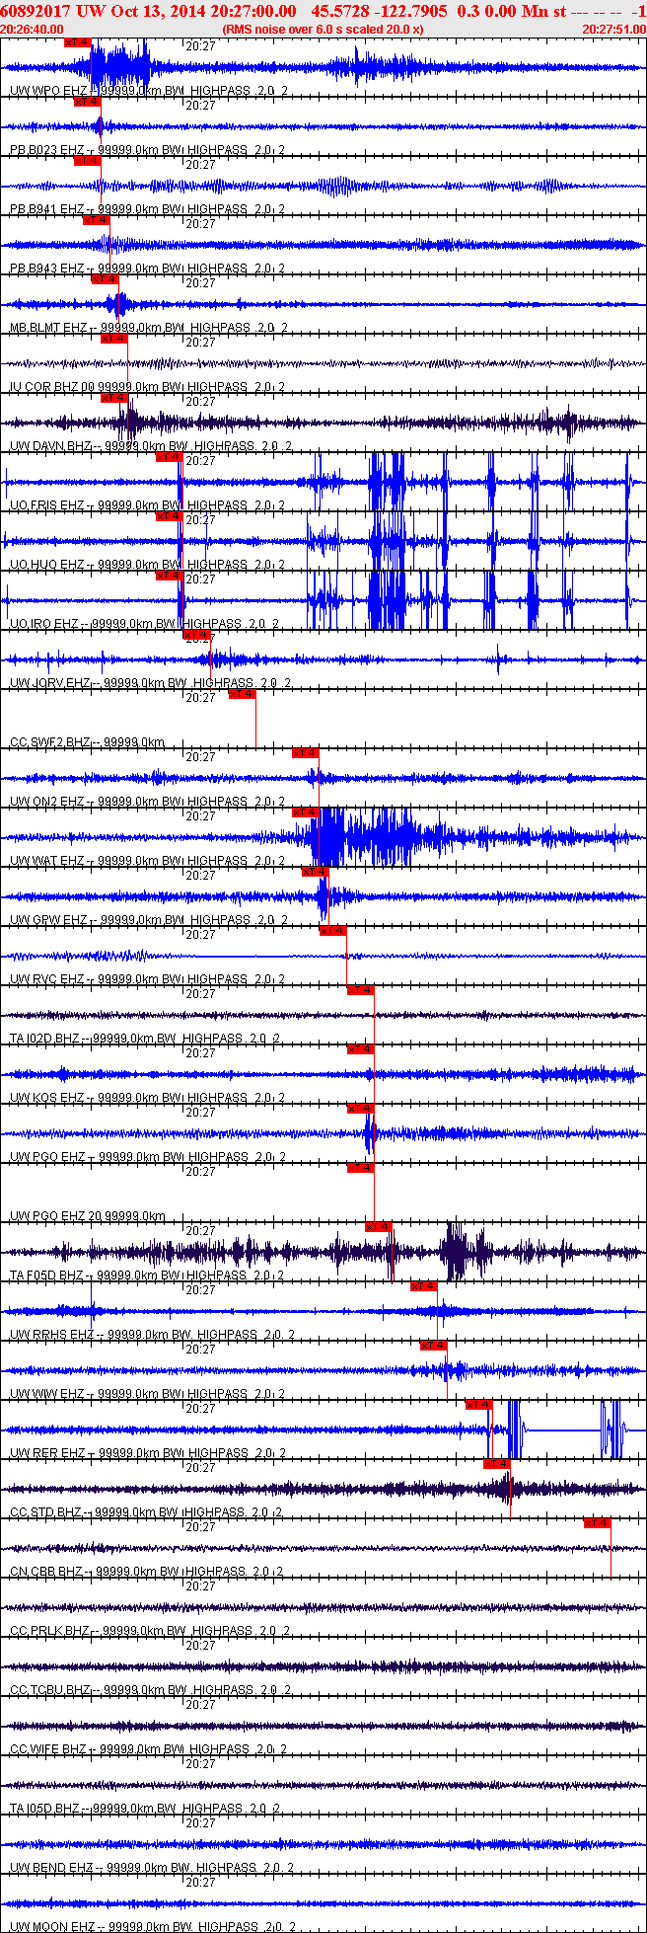Viewport: 647px width, 1933px height.
Task: Click the red pick flag above CC STD trace
Action: click(x=496, y=1464)
